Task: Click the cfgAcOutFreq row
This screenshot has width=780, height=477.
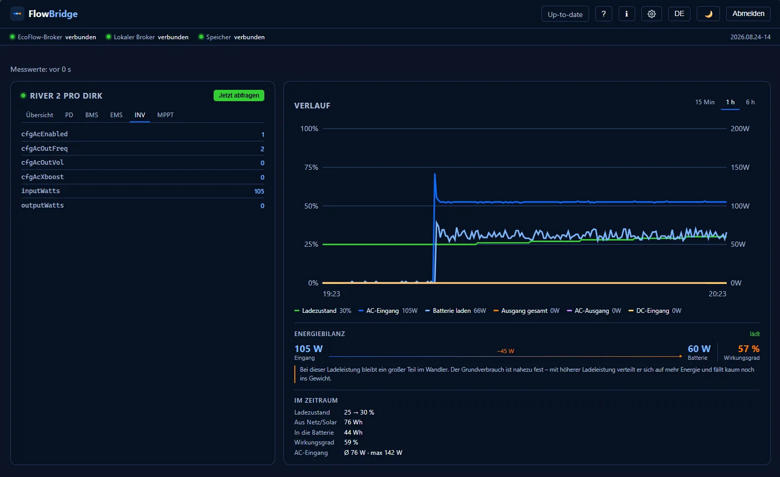Action: pos(143,149)
